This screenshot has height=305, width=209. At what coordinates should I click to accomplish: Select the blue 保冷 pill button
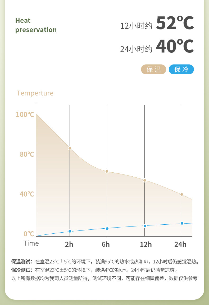(x=181, y=69)
